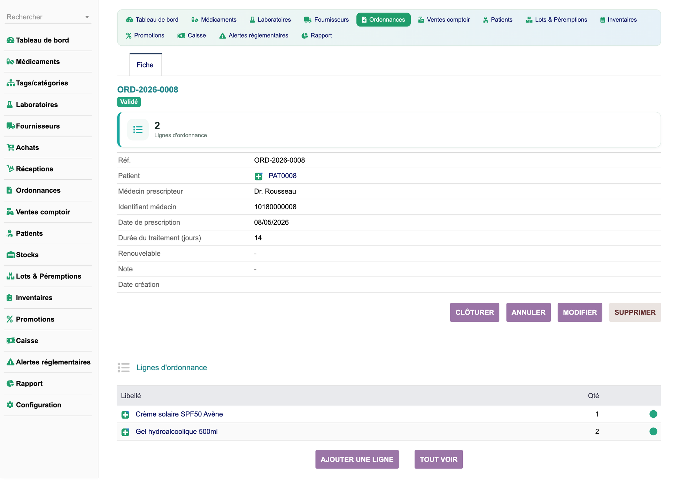678x480 pixels.
Task: Click the Lignes d'ordonnance section list icon
Action: (124, 368)
